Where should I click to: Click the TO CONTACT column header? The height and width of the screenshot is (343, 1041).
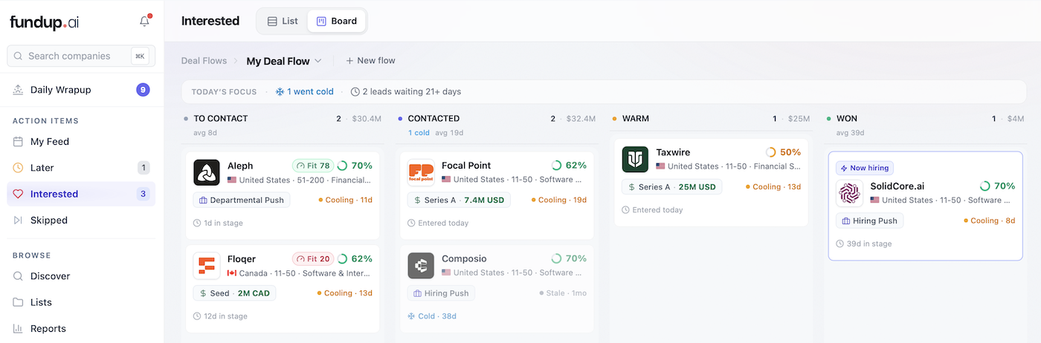point(221,119)
